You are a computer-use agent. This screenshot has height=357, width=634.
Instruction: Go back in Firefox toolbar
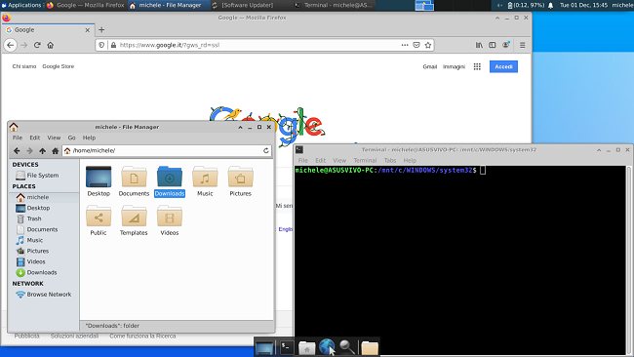point(11,45)
